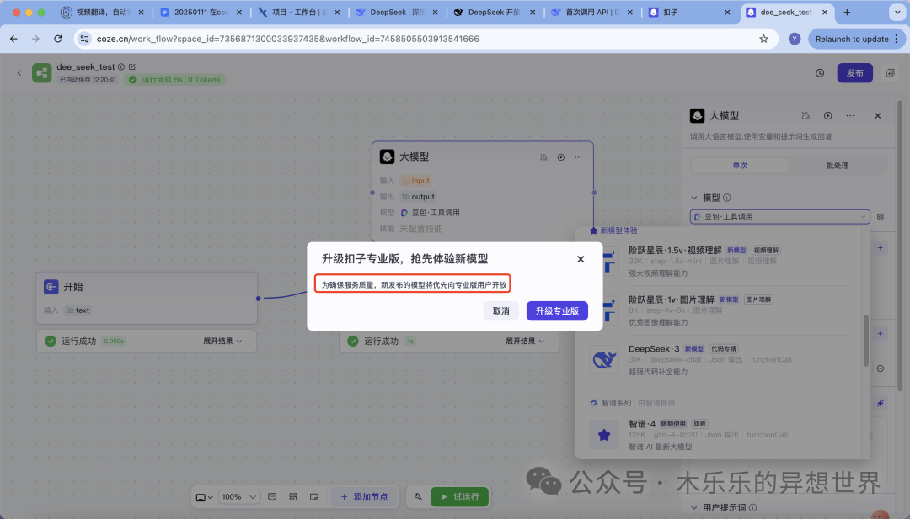Click the AI sparkle icon in side panel
This screenshot has height=519, width=910.
tap(881, 403)
